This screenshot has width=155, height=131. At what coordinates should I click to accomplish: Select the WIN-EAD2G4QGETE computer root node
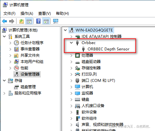coord(94,30)
